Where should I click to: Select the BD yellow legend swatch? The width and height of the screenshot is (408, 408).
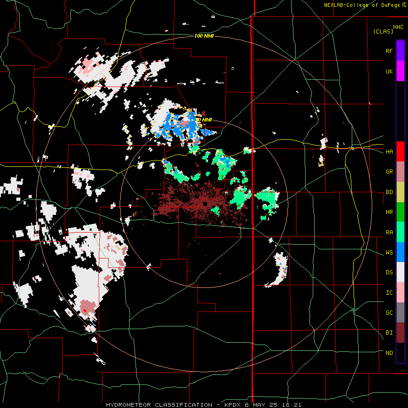[400, 192]
